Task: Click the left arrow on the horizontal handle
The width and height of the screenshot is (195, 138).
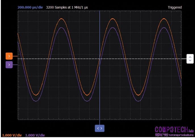Action: [x=98, y=128]
